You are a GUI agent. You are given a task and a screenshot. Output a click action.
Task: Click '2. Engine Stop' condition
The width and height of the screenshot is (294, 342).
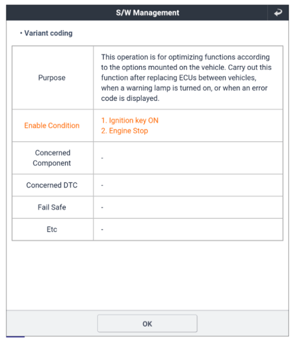click(x=124, y=131)
